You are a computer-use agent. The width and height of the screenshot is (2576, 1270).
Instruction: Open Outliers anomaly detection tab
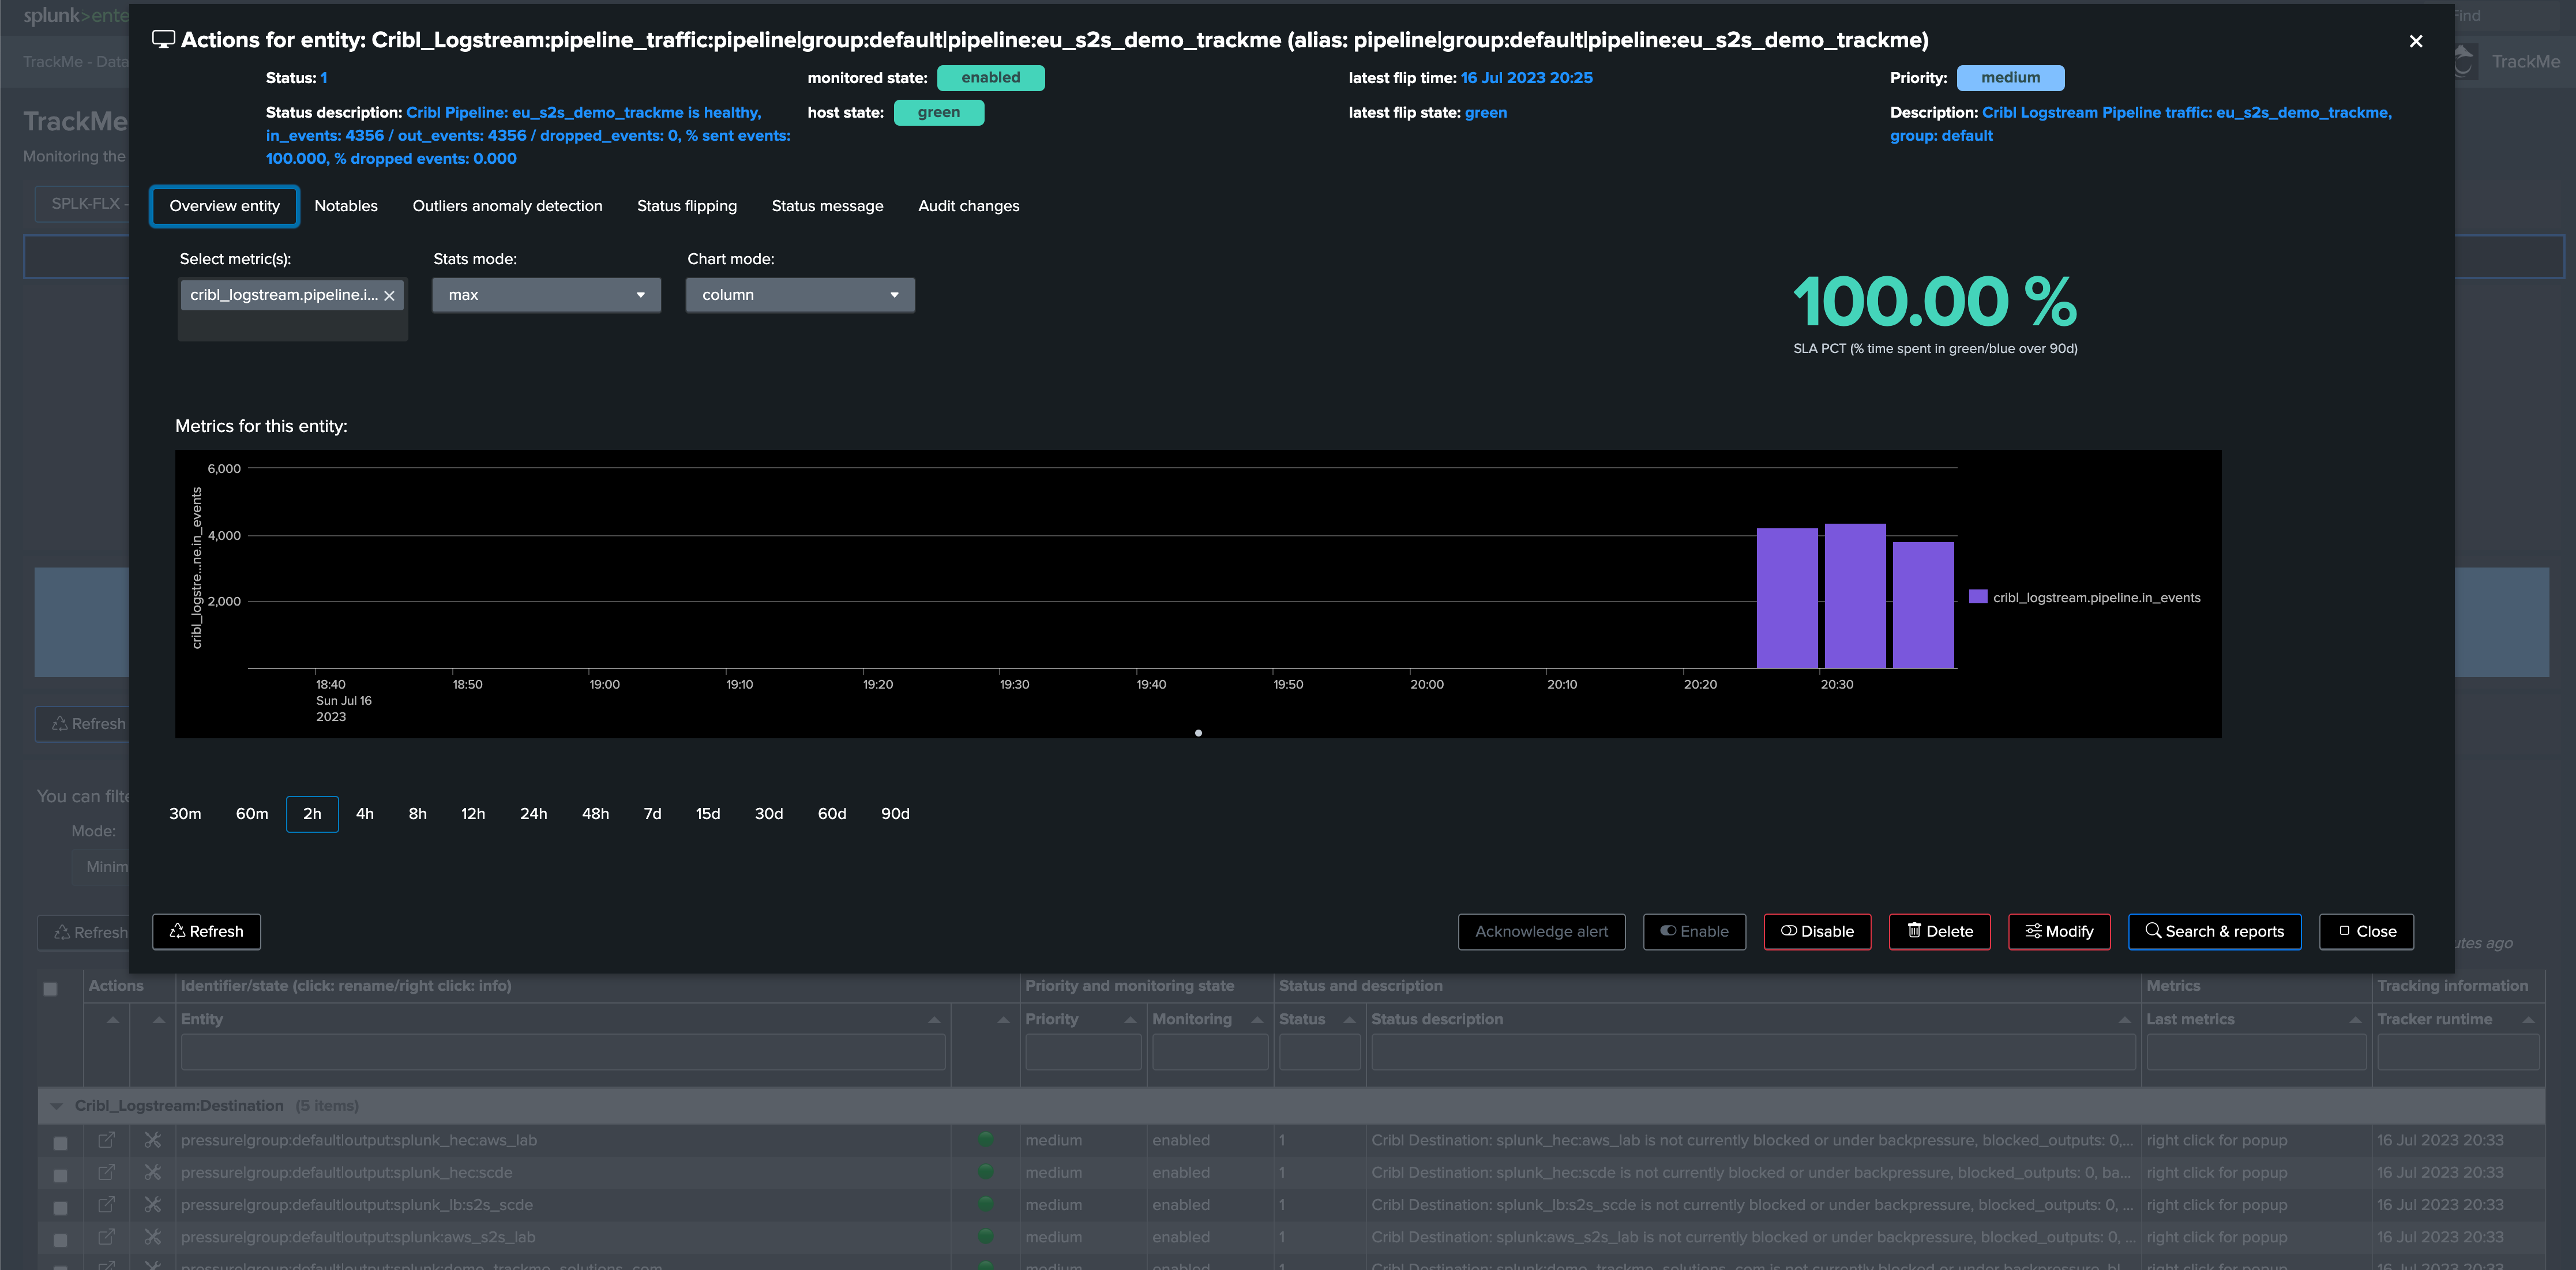(507, 206)
